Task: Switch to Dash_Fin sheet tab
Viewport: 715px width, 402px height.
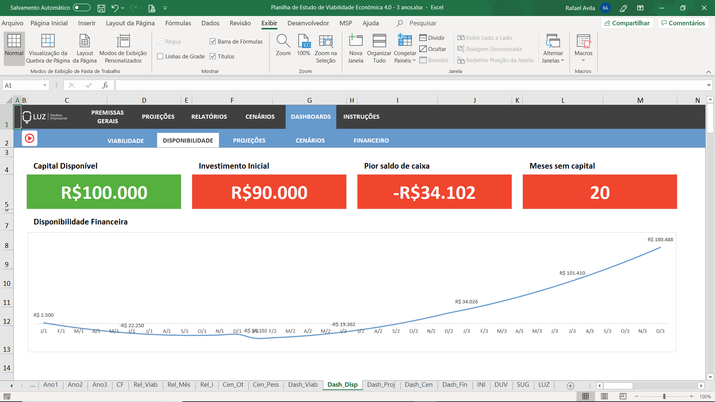Action: 454,385
